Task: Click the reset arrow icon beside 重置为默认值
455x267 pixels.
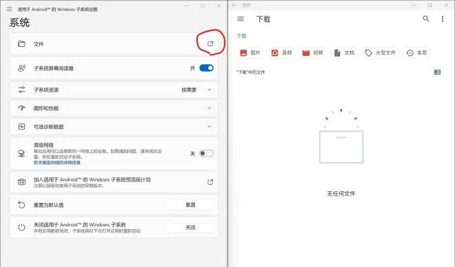Action: coord(22,205)
